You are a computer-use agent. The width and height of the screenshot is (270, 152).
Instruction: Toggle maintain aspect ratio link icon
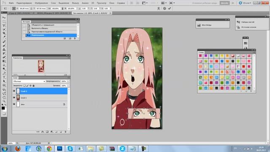(62, 8)
